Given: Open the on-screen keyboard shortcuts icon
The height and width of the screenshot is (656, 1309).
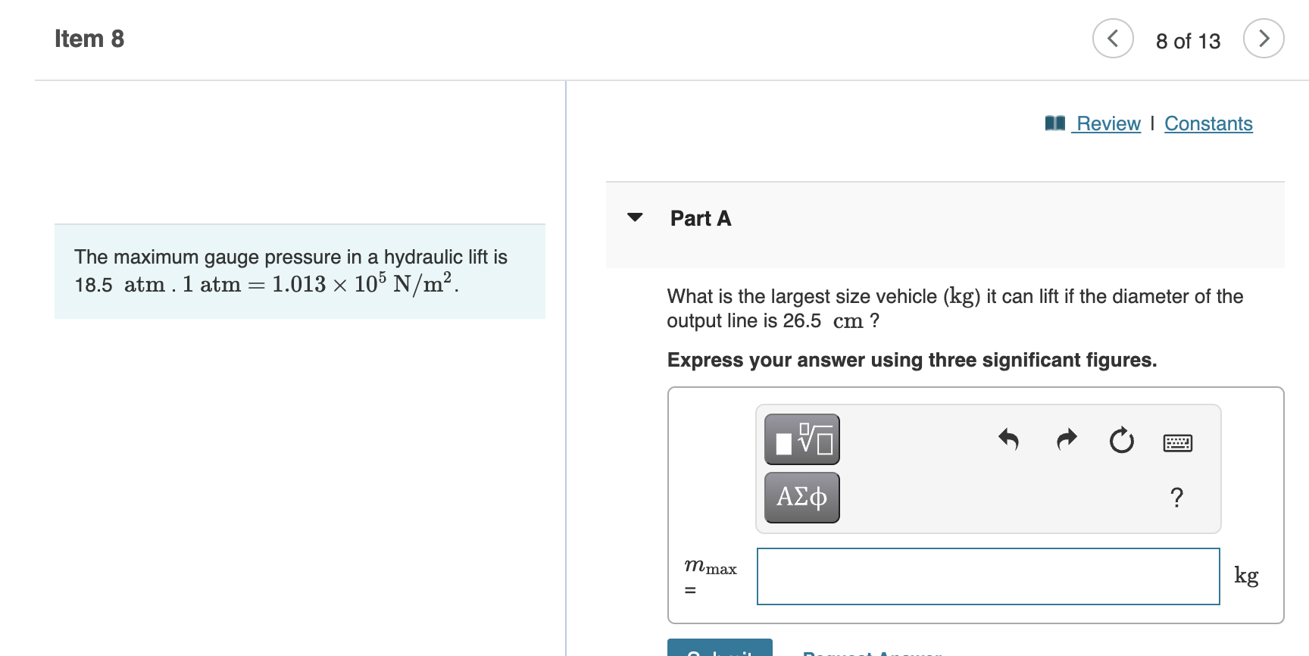Looking at the screenshot, I should (x=1177, y=442).
